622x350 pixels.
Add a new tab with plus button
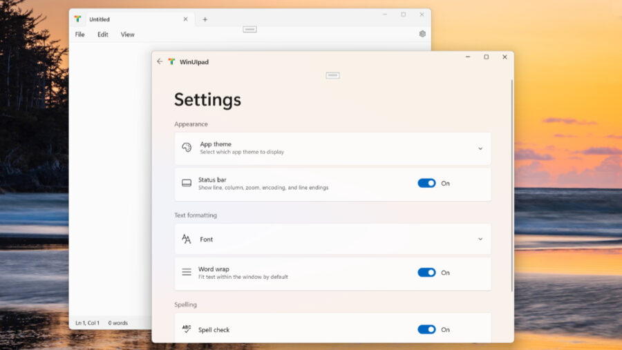click(x=205, y=19)
